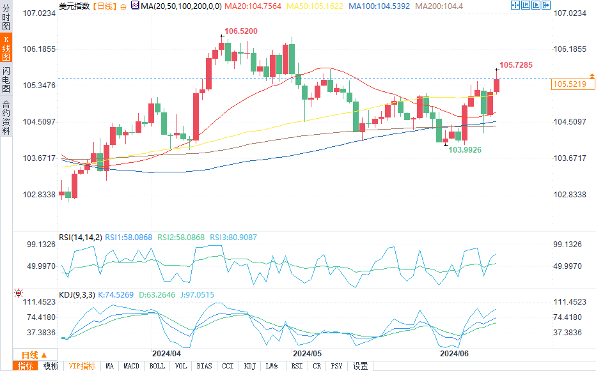The height and width of the screenshot is (371, 596).
Task: Switch to the 模板 tab
Action: [x=51, y=366]
